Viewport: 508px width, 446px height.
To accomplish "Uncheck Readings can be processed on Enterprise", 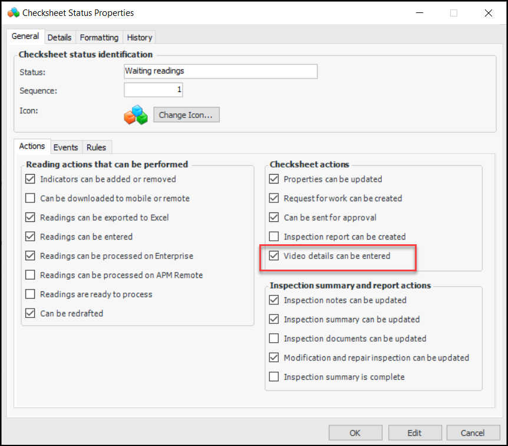I will click(x=30, y=255).
